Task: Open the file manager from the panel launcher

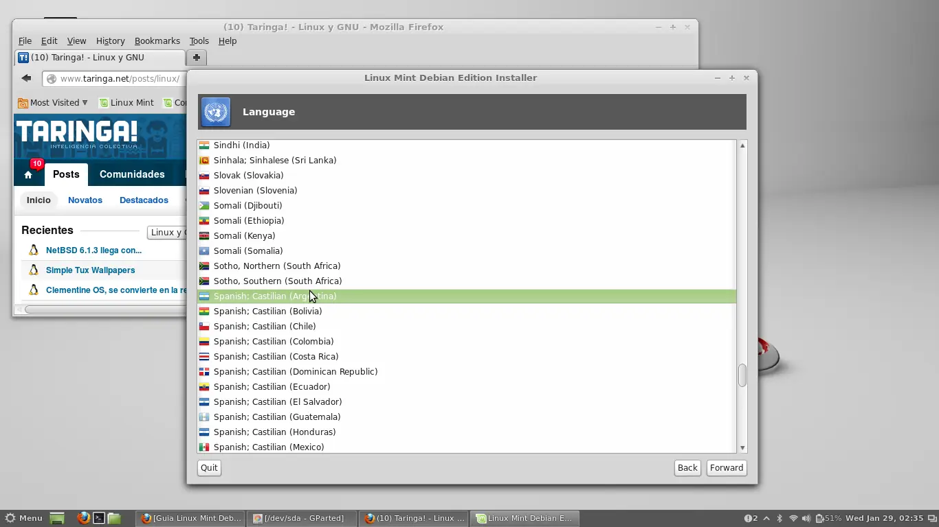Action: [114, 518]
